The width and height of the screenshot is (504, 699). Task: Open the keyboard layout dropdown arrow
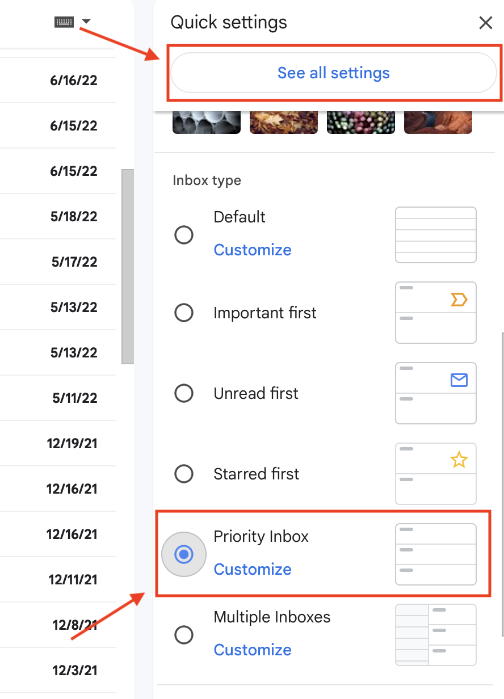tap(86, 22)
